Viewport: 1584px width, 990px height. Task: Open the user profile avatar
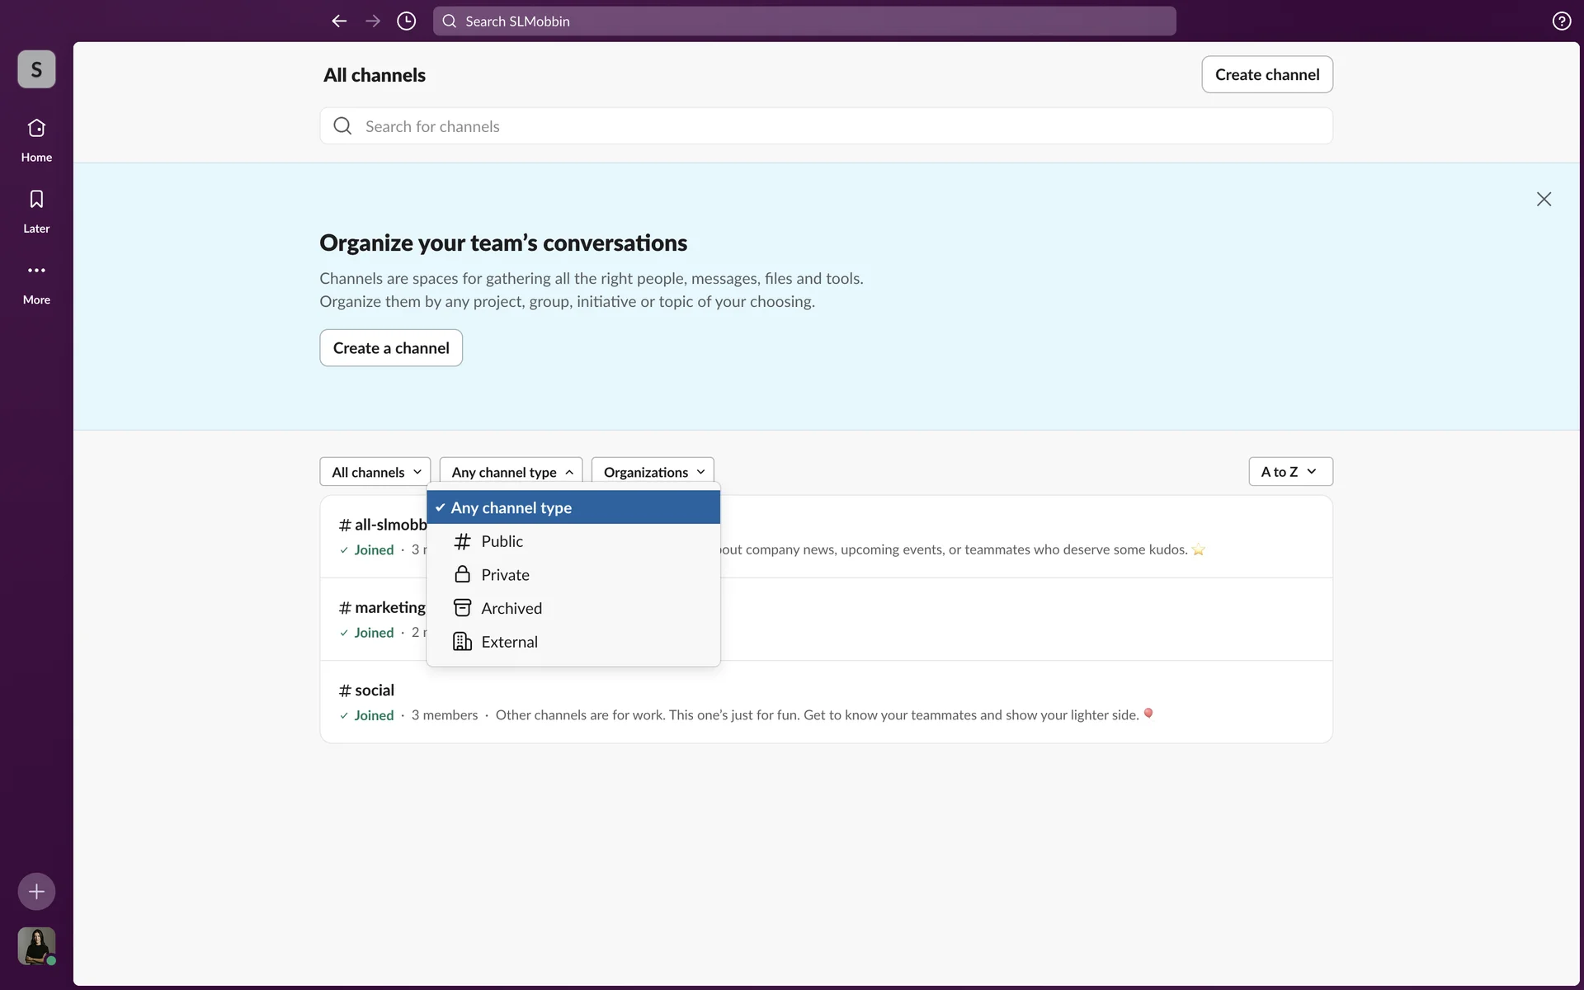36,945
